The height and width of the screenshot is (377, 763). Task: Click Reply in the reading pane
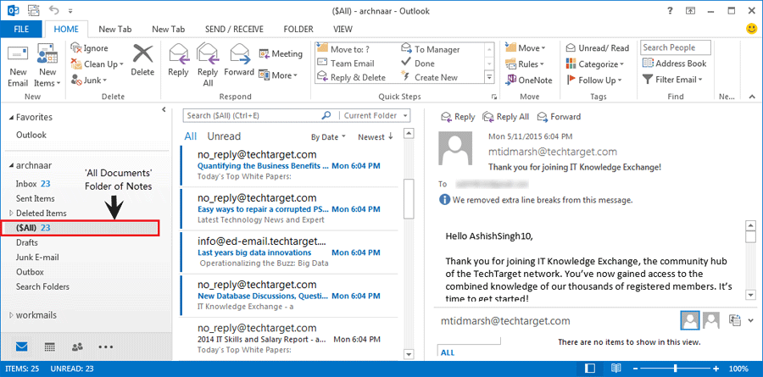pyautogui.click(x=458, y=117)
